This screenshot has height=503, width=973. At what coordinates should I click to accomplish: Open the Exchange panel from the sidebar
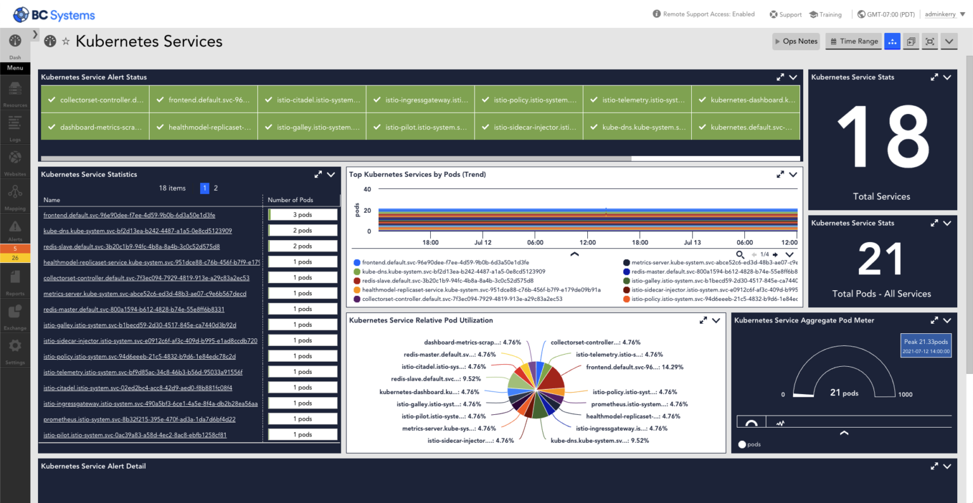tap(15, 315)
